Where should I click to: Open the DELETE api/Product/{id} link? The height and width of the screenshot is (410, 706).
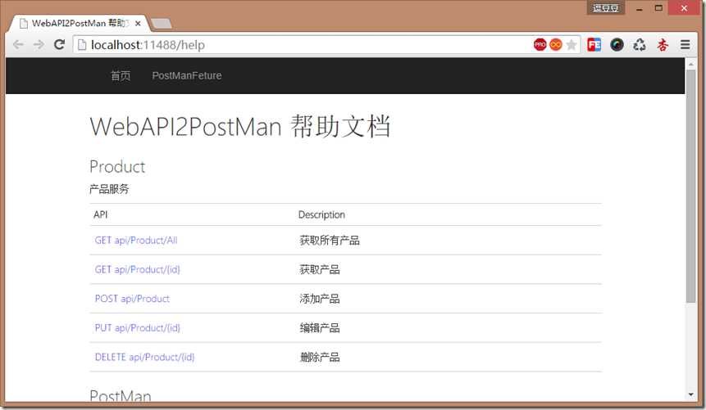[x=144, y=357]
